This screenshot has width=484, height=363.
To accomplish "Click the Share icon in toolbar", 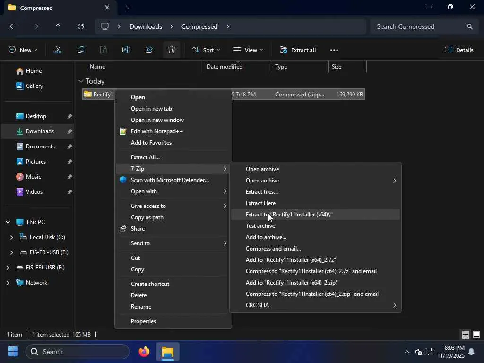I will point(149,50).
